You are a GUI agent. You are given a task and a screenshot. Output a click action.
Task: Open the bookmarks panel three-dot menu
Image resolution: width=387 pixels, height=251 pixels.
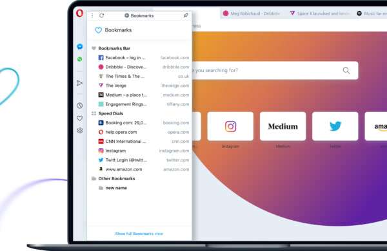(x=92, y=15)
